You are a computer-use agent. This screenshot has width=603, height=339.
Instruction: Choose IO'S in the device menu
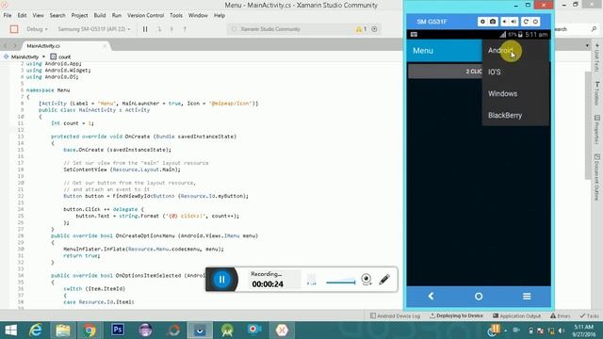[515, 72]
